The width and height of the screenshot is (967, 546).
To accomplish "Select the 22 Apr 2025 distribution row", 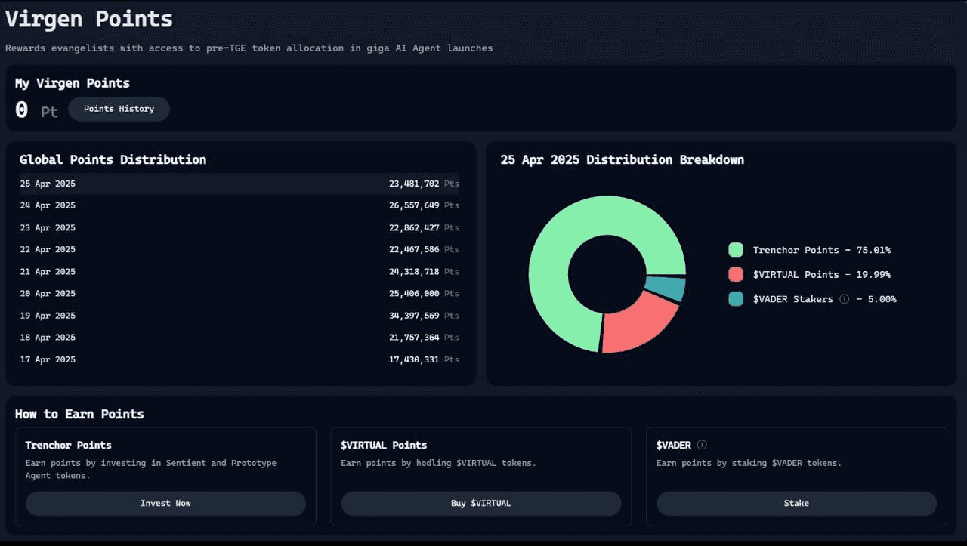I will pos(239,249).
